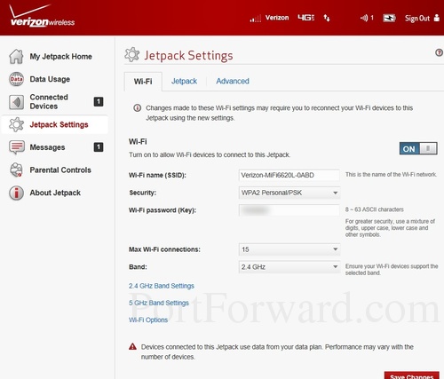Switch to the Jetpack tab
Viewport: 444px width, 379px height.
[184, 81]
